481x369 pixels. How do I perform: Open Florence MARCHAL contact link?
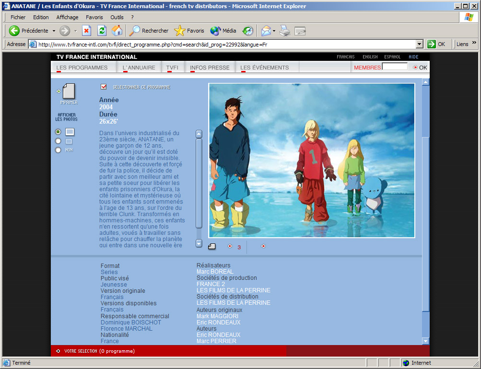(x=127, y=329)
